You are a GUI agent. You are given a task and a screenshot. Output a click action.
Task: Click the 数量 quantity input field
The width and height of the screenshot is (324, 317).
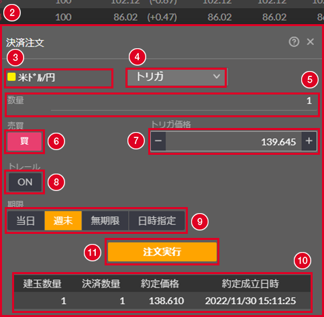pyautogui.click(x=162, y=105)
